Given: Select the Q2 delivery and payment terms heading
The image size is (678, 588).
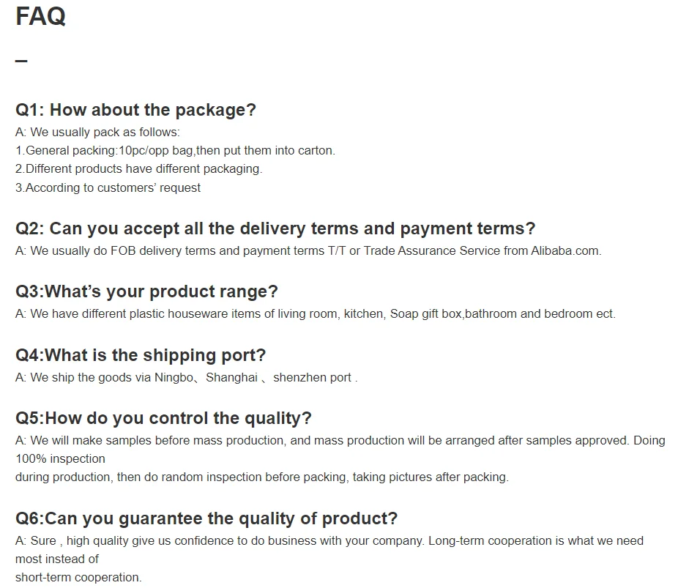Looking at the screenshot, I should (275, 228).
